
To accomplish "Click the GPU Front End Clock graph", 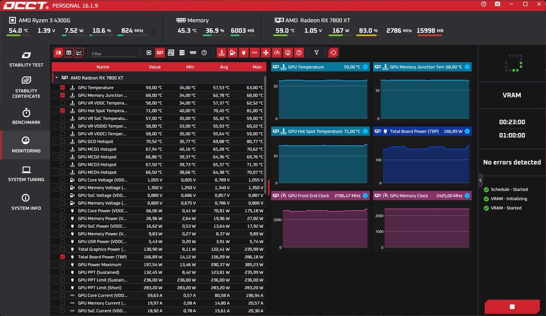I will coord(321,221).
